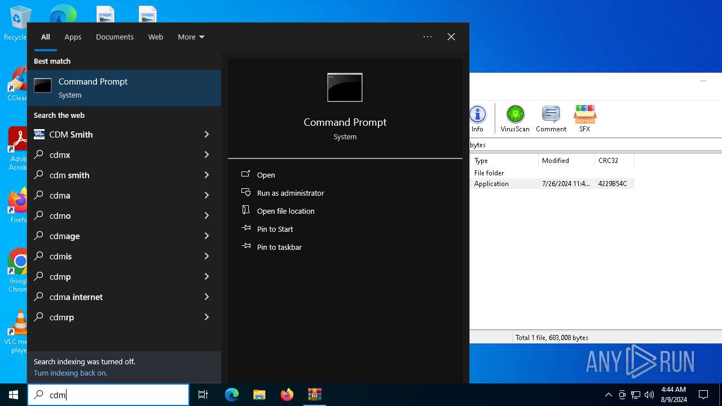Sort WinRAR list by Type column
The image size is (722, 406).
(504, 161)
